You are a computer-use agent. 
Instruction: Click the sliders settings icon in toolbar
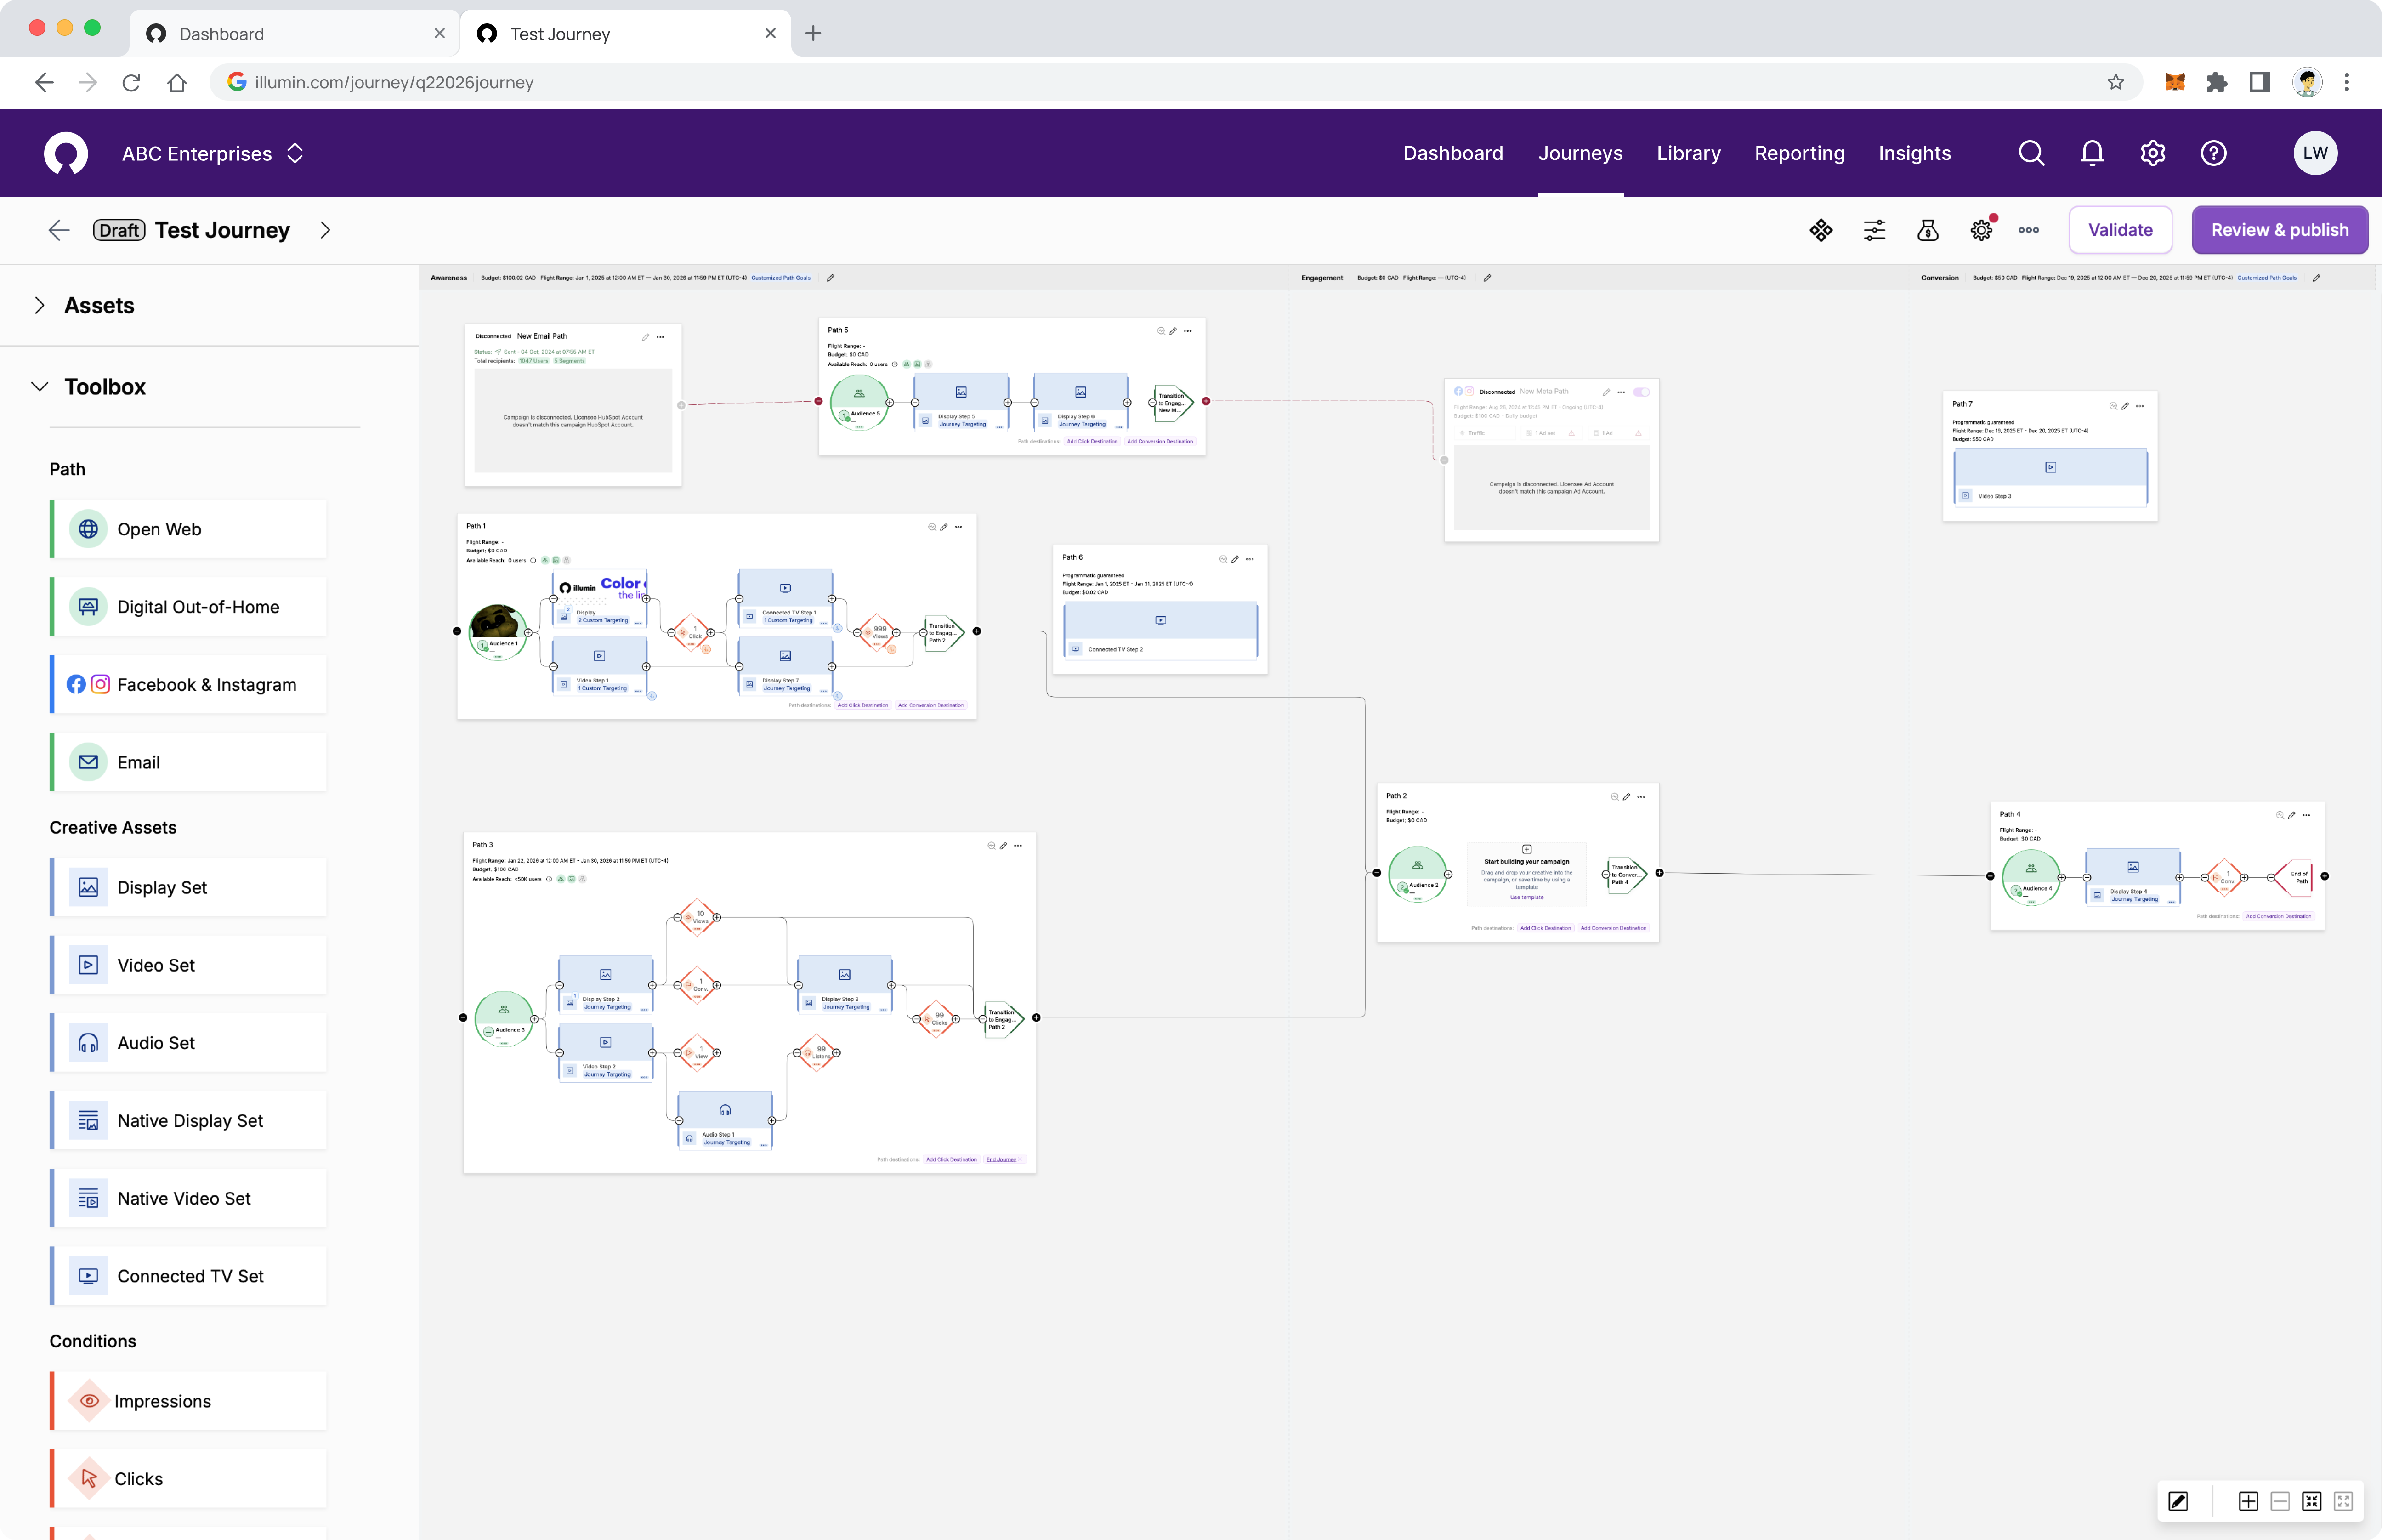click(1874, 230)
